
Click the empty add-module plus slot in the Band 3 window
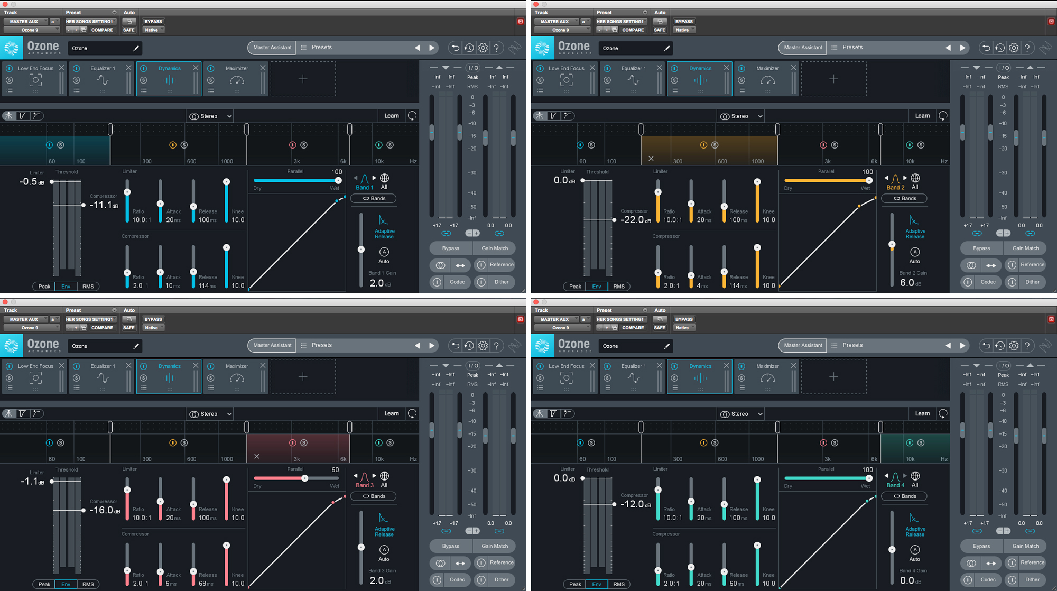pyautogui.click(x=303, y=377)
